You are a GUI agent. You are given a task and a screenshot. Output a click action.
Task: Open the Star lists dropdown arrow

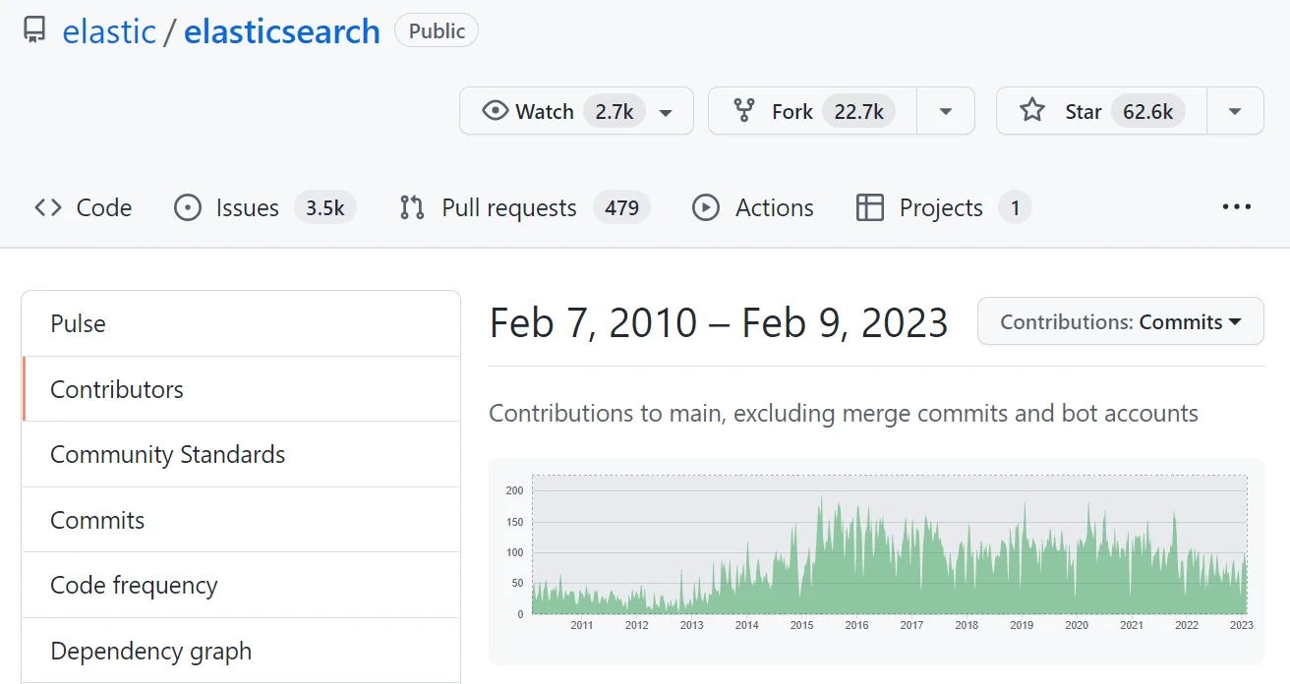1234,111
